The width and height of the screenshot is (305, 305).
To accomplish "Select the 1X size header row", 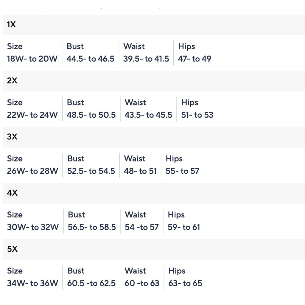I will [154, 25].
